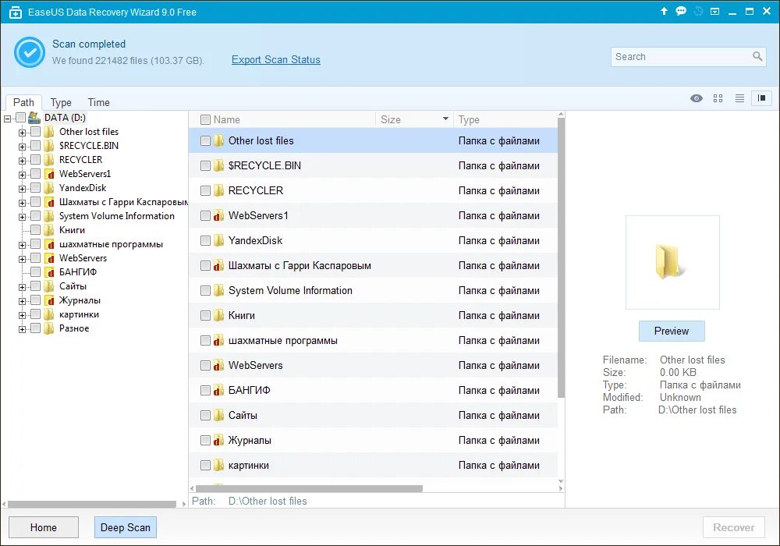Click the Журналы folder icon in file list
The width and height of the screenshot is (780, 546).
tap(218, 440)
